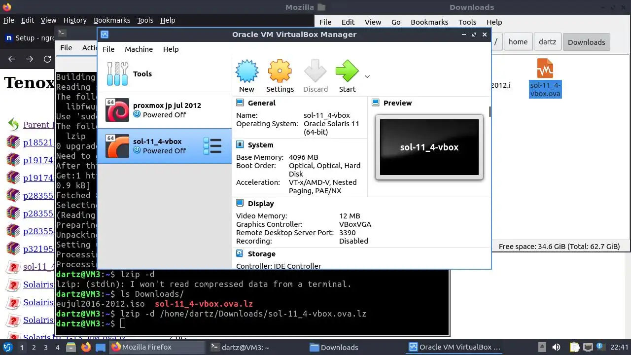Click the dartz breadcrumb in file manager
Screen dimensions: 631x355
click(x=547, y=42)
